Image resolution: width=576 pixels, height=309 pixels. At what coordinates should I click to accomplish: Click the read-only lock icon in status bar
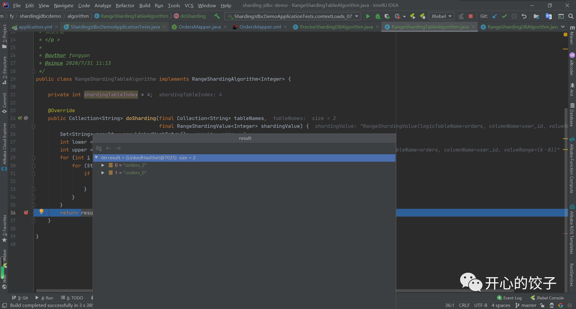point(542,305)
